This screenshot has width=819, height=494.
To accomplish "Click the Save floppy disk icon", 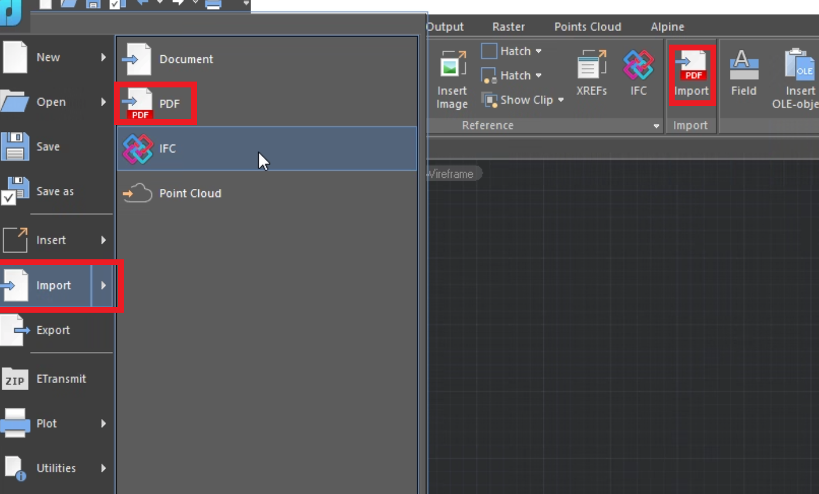I will coord(15,147).
